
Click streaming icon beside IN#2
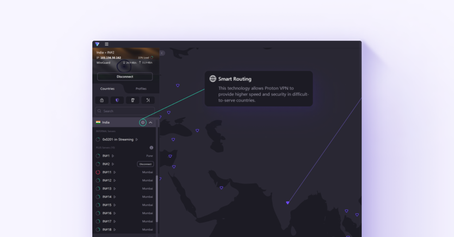pos(113,164)
